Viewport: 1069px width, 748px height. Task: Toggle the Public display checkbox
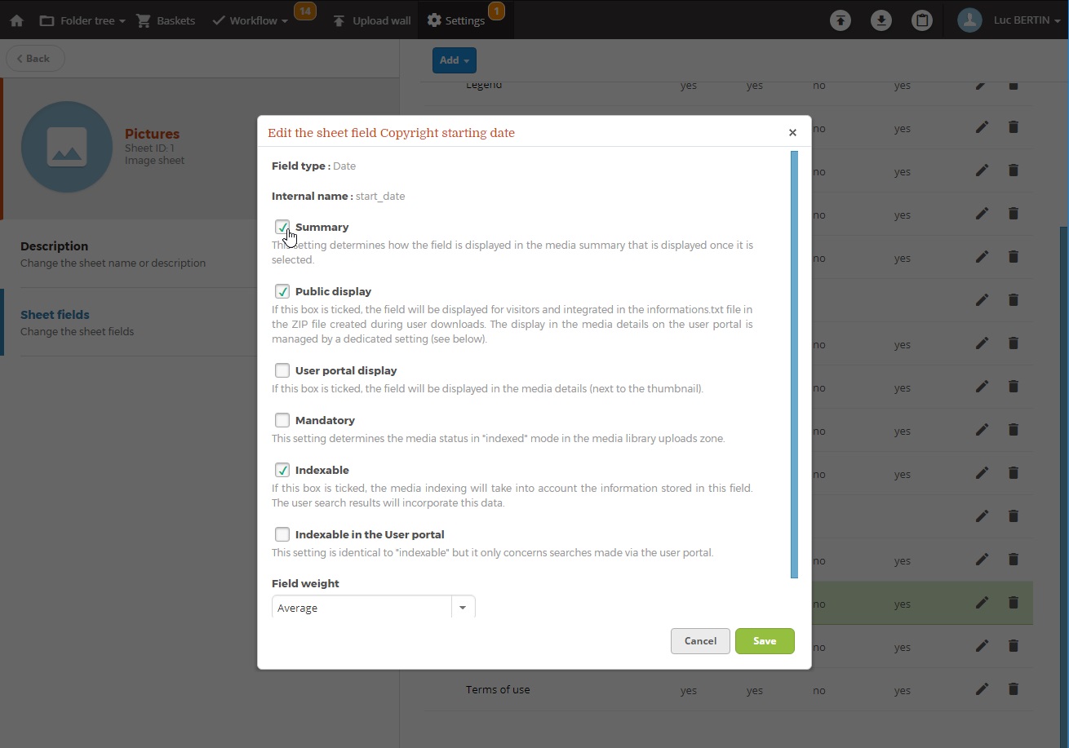282,291
